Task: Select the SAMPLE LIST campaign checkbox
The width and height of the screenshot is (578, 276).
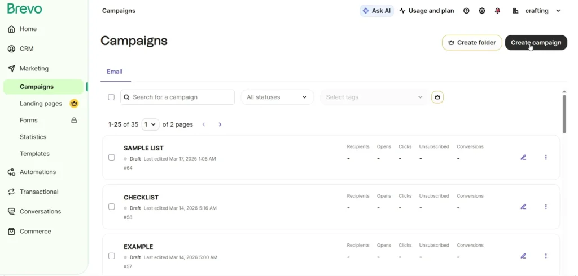Action: pos(111,158)
